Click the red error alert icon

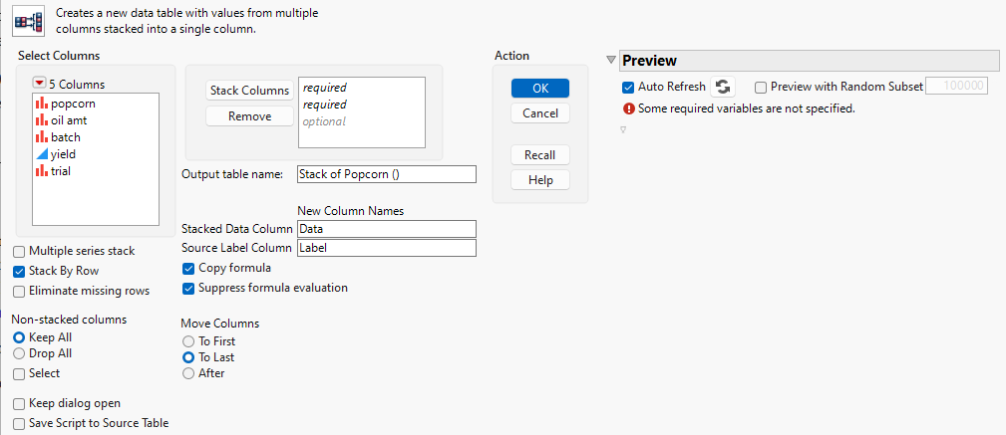coord(629,108)
